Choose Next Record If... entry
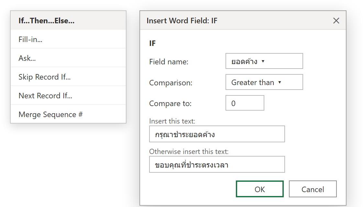 pyautogui.click(x=68, y=95)
